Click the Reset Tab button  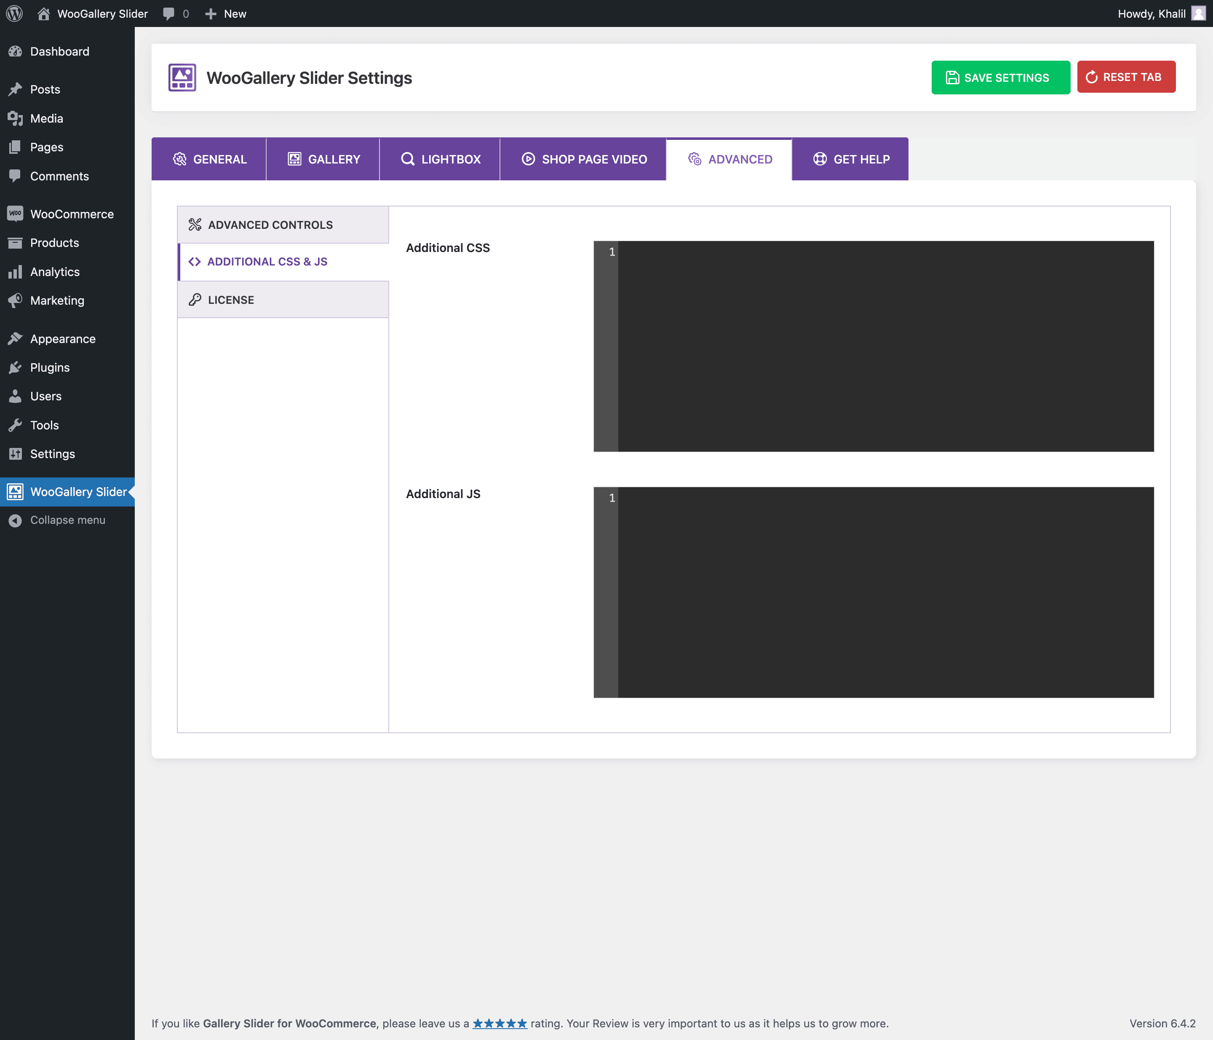1125,76
